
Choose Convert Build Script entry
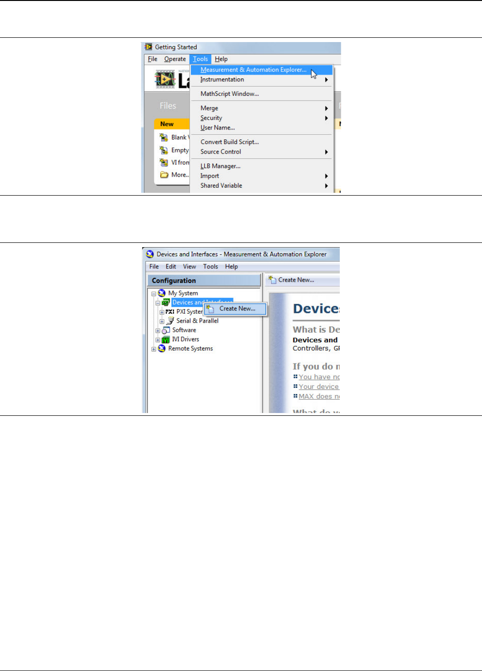point(261,142)
